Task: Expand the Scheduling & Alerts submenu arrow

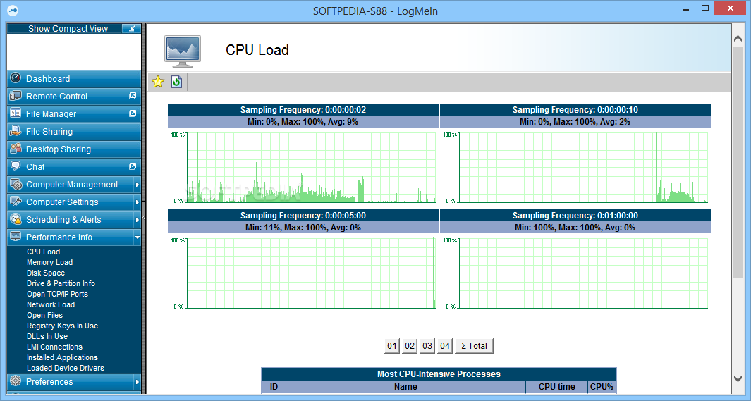Action: [x=137, y=220]
